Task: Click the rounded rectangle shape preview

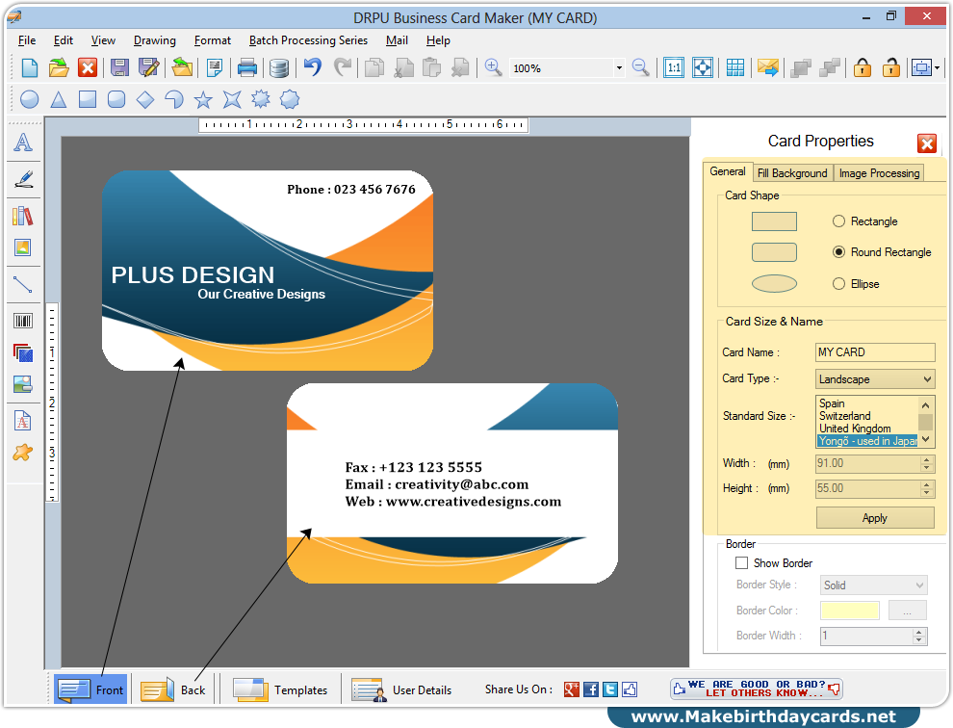Action: tap(774, 251)
